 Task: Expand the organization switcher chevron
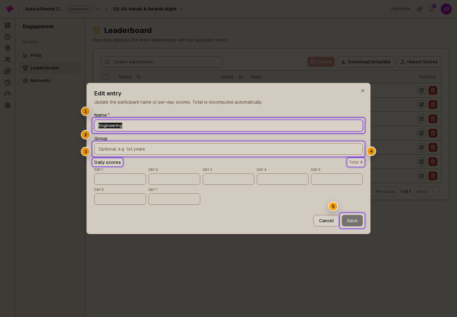(x=98, y=9)
